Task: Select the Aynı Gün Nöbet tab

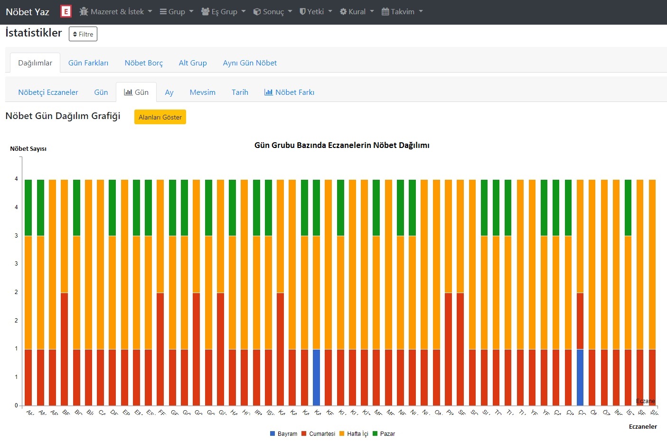Action: [x=250, y=63]
